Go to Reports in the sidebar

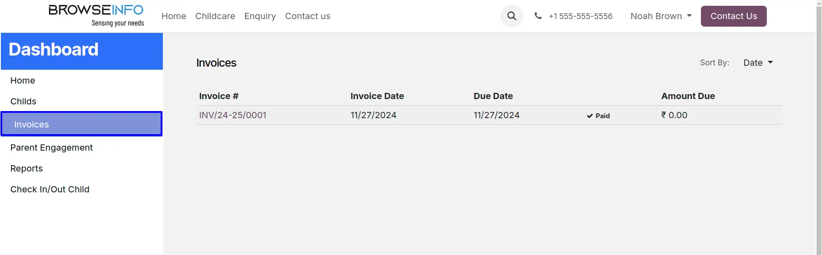tap(27, 168)
